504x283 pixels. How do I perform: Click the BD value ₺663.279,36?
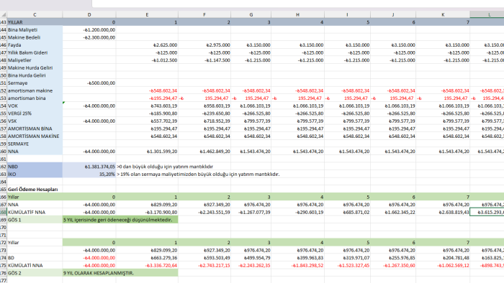point(147,258)
